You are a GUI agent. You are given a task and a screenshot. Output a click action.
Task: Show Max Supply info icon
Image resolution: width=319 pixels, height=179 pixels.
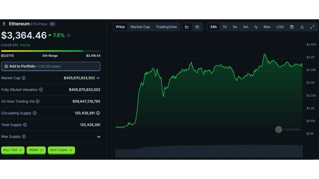point(24,137)
